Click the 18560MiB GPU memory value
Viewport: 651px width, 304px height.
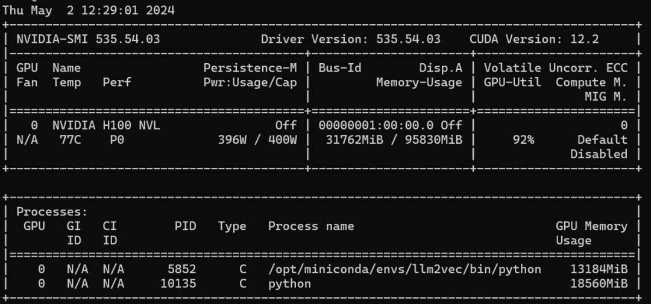[599, 284]
